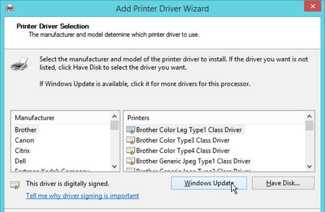Click Manufacturer list scroll down arrow
The image size is (325, 212).
[x=114, y=166]
